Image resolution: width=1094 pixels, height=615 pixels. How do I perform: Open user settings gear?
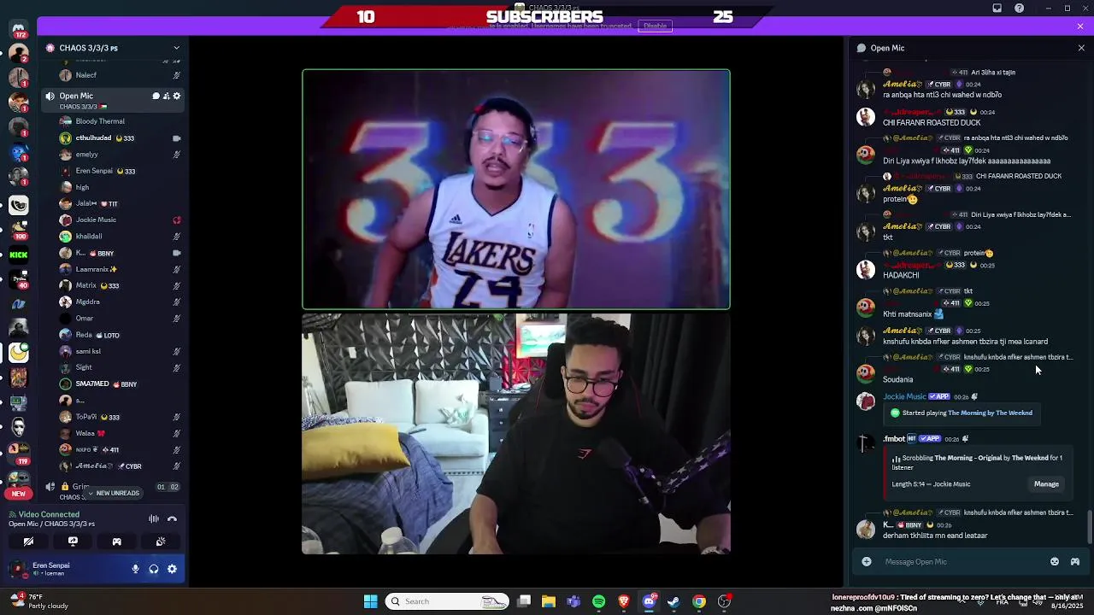tap(172, 569)
